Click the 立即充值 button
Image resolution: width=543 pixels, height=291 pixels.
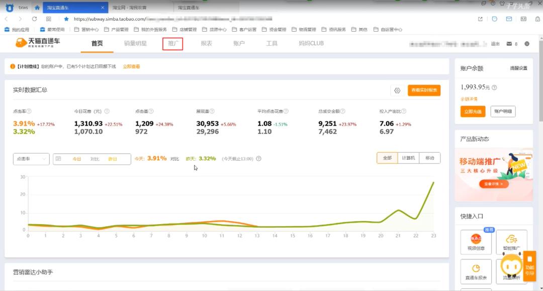coord(473,112)
